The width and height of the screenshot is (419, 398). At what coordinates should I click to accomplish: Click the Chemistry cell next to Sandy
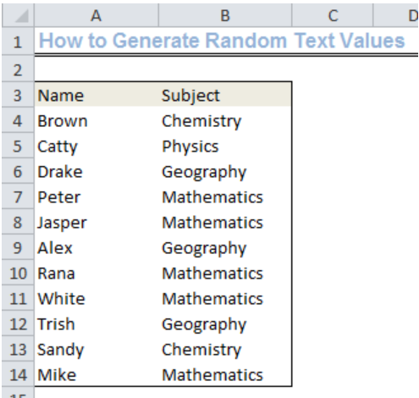[225, 349]
